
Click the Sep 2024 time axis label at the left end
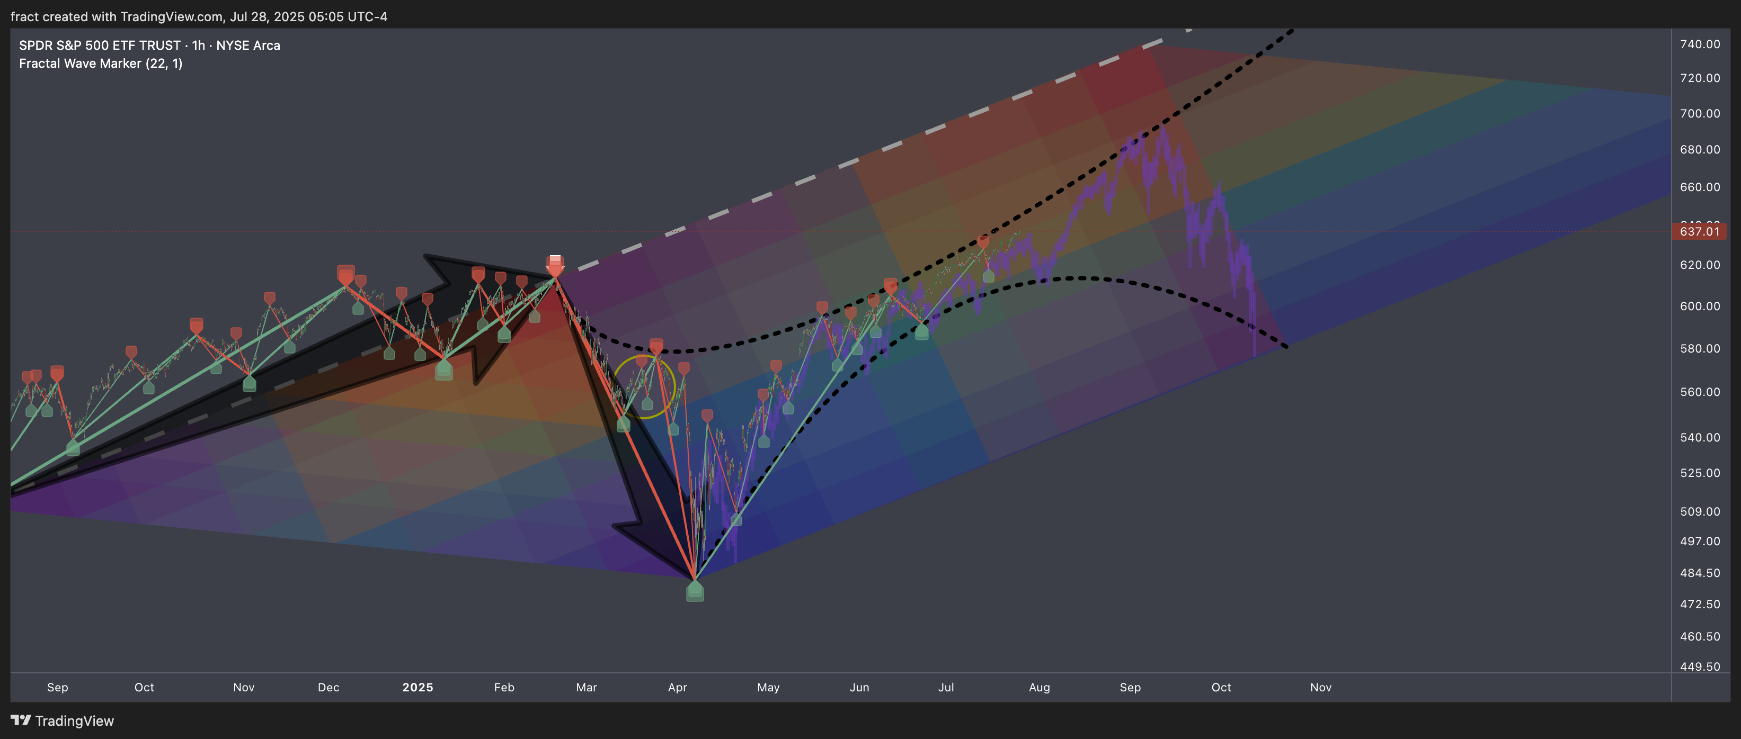coord(57,687)
